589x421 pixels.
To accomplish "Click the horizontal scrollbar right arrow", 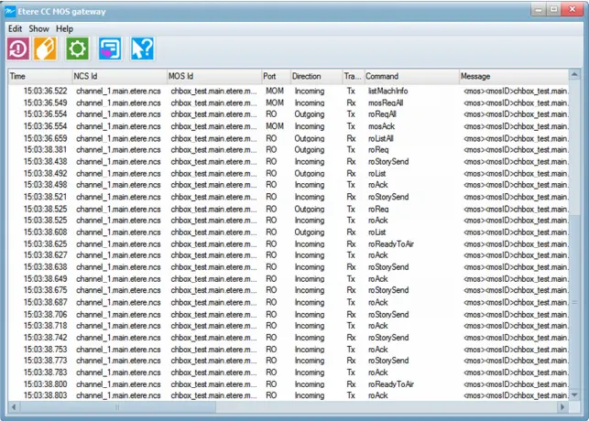I will pos(563,406).
